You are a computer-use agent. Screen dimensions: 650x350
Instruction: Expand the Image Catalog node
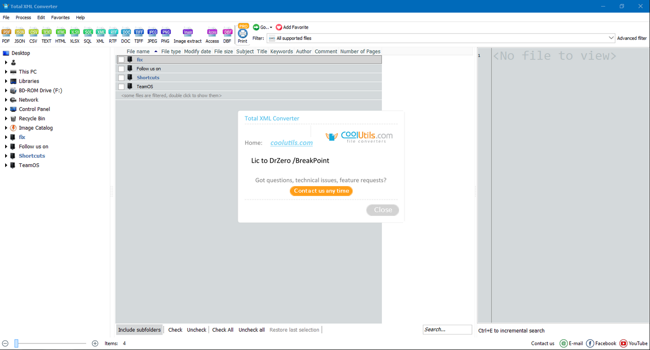tap(6, 128)
